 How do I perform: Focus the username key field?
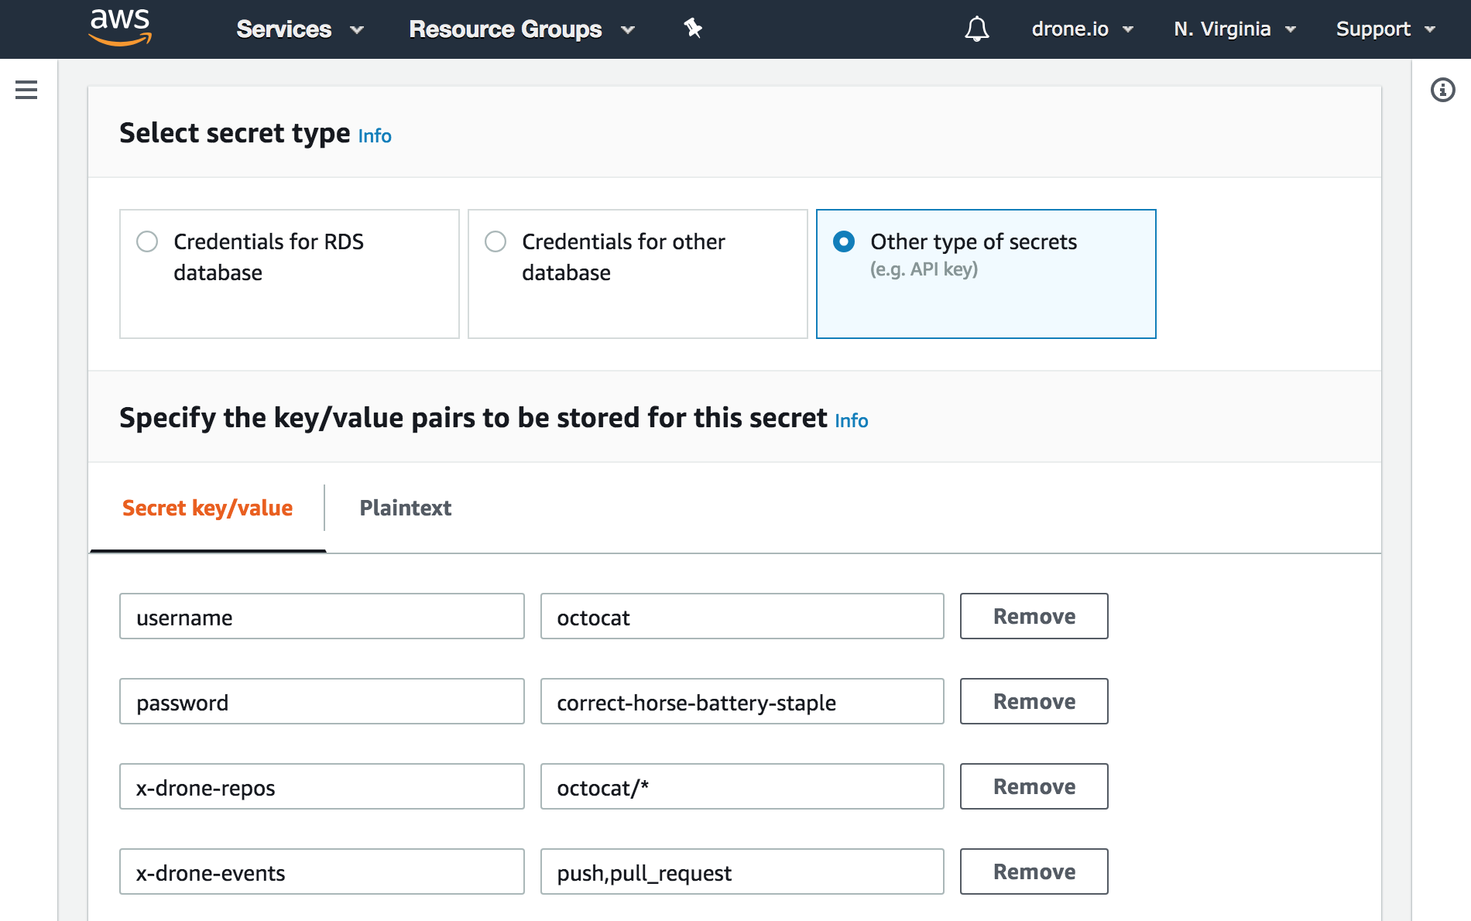pos(322,616)
